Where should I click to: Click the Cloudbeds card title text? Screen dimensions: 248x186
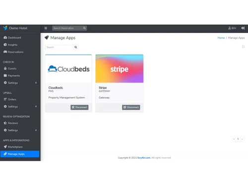tap(56, 88)
